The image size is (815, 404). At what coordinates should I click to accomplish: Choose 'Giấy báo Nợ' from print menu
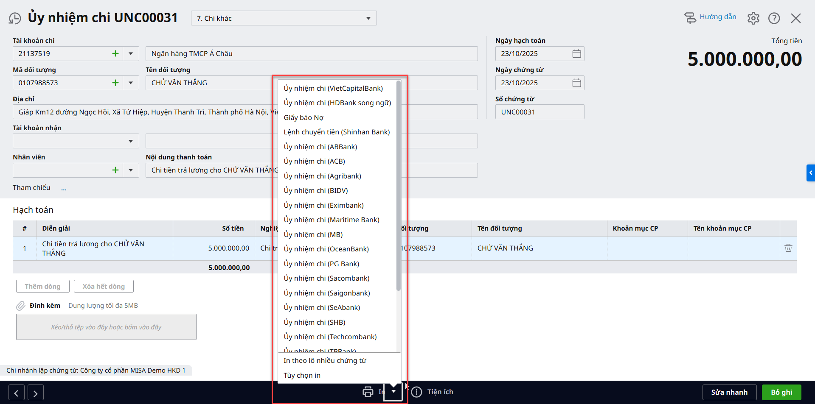click(x=304, y=117)
